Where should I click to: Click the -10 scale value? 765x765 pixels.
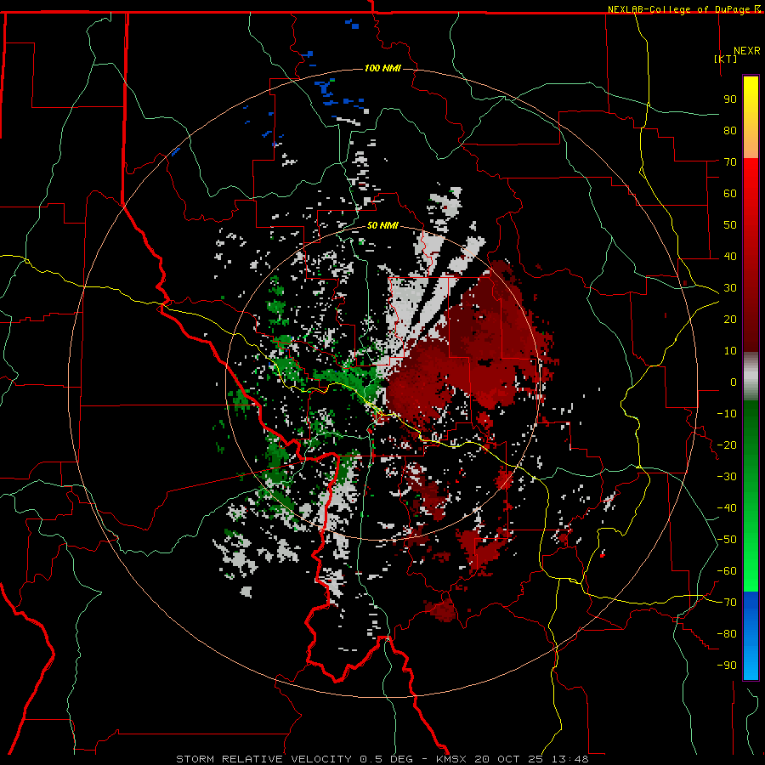tap(727, 414)
